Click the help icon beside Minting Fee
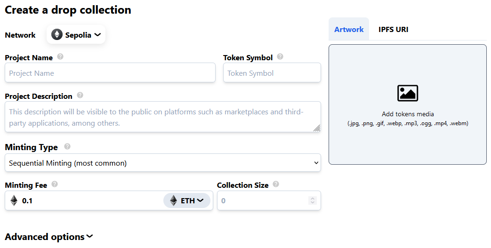Viewport: 491px width, 248px height. point(55,184)
